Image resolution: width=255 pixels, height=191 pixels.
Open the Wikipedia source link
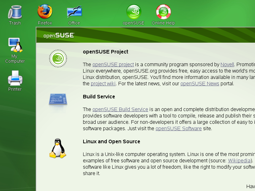[239, 161]
